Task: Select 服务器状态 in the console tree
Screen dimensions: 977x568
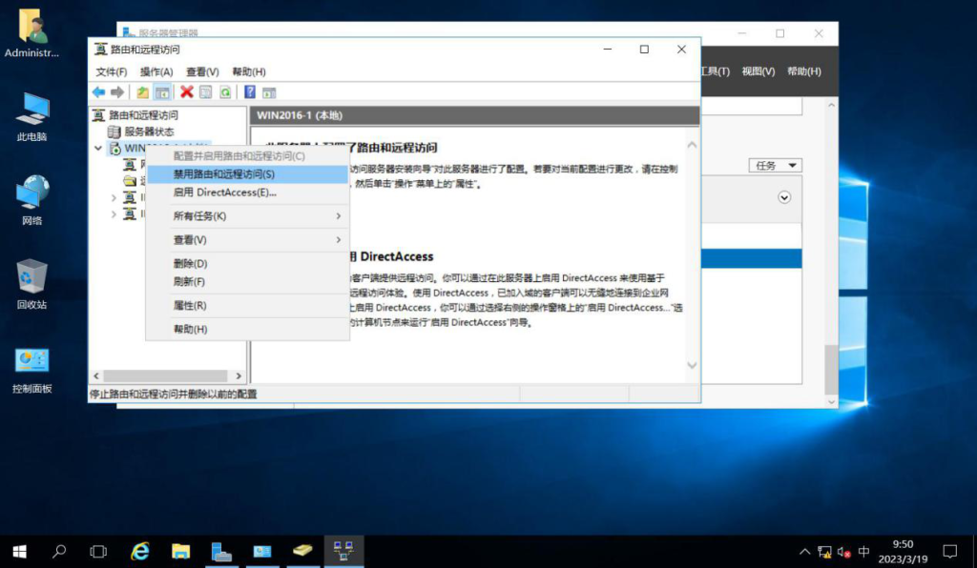Action: [x=149, y=132]
